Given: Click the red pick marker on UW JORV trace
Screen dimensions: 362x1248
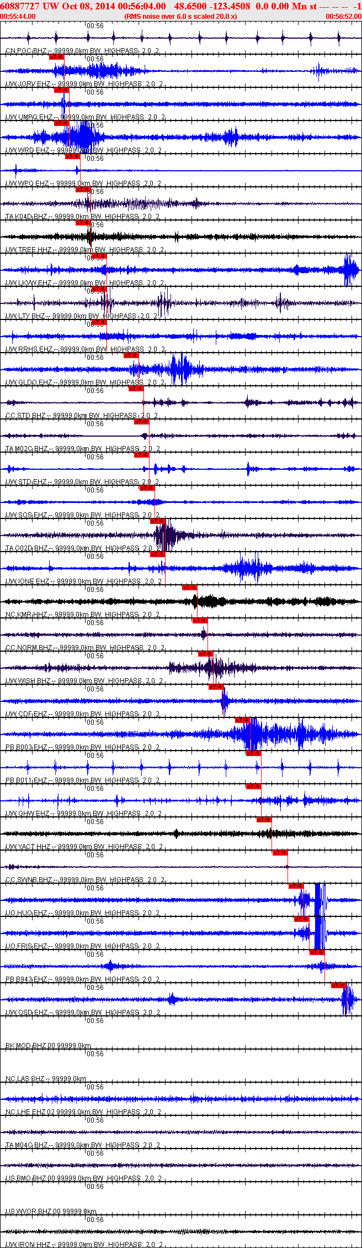Looking at the screenshot, I should [57, 57].
